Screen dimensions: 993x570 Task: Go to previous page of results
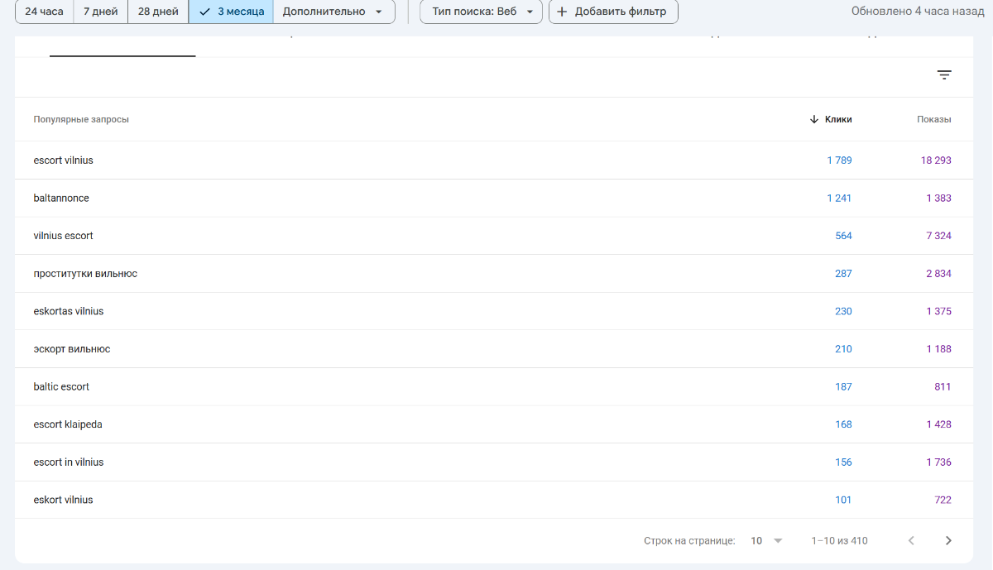pos(911,541)
